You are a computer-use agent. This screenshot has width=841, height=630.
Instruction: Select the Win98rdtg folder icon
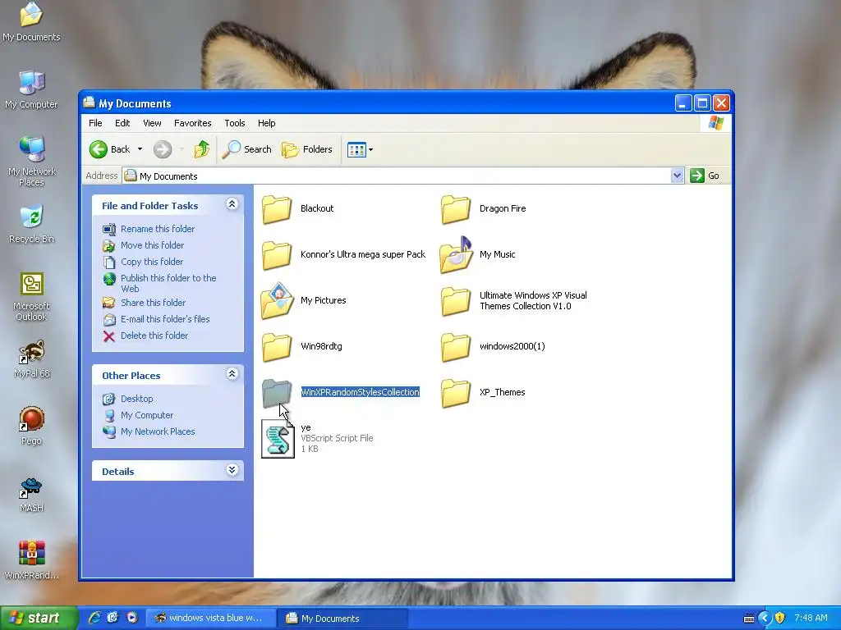coord(277,347)
